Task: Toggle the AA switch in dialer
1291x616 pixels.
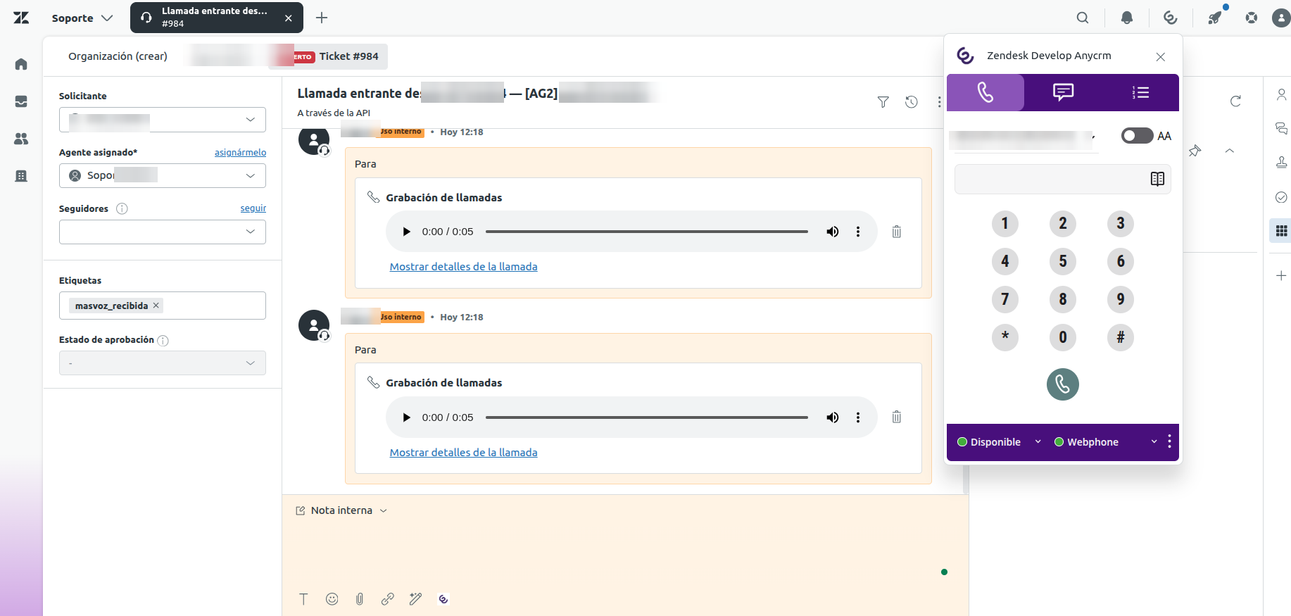Action: pos(1137,135)
